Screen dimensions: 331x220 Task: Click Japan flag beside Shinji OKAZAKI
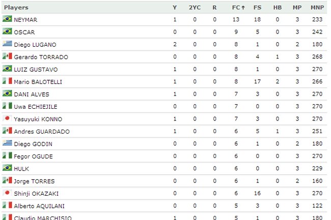coord(7,193)
